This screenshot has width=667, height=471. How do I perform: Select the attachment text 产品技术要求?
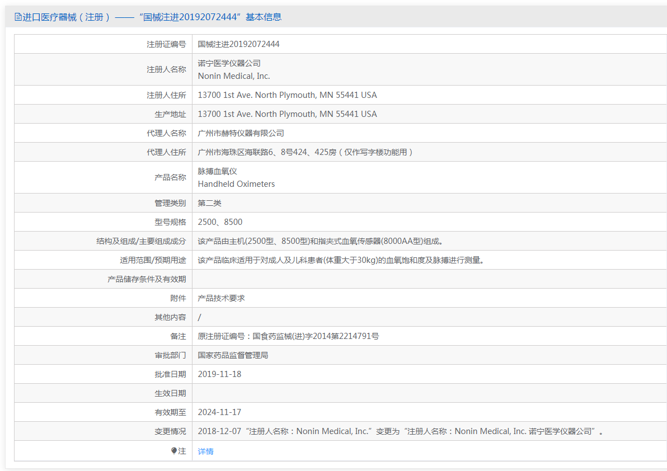tap(221, 298)
